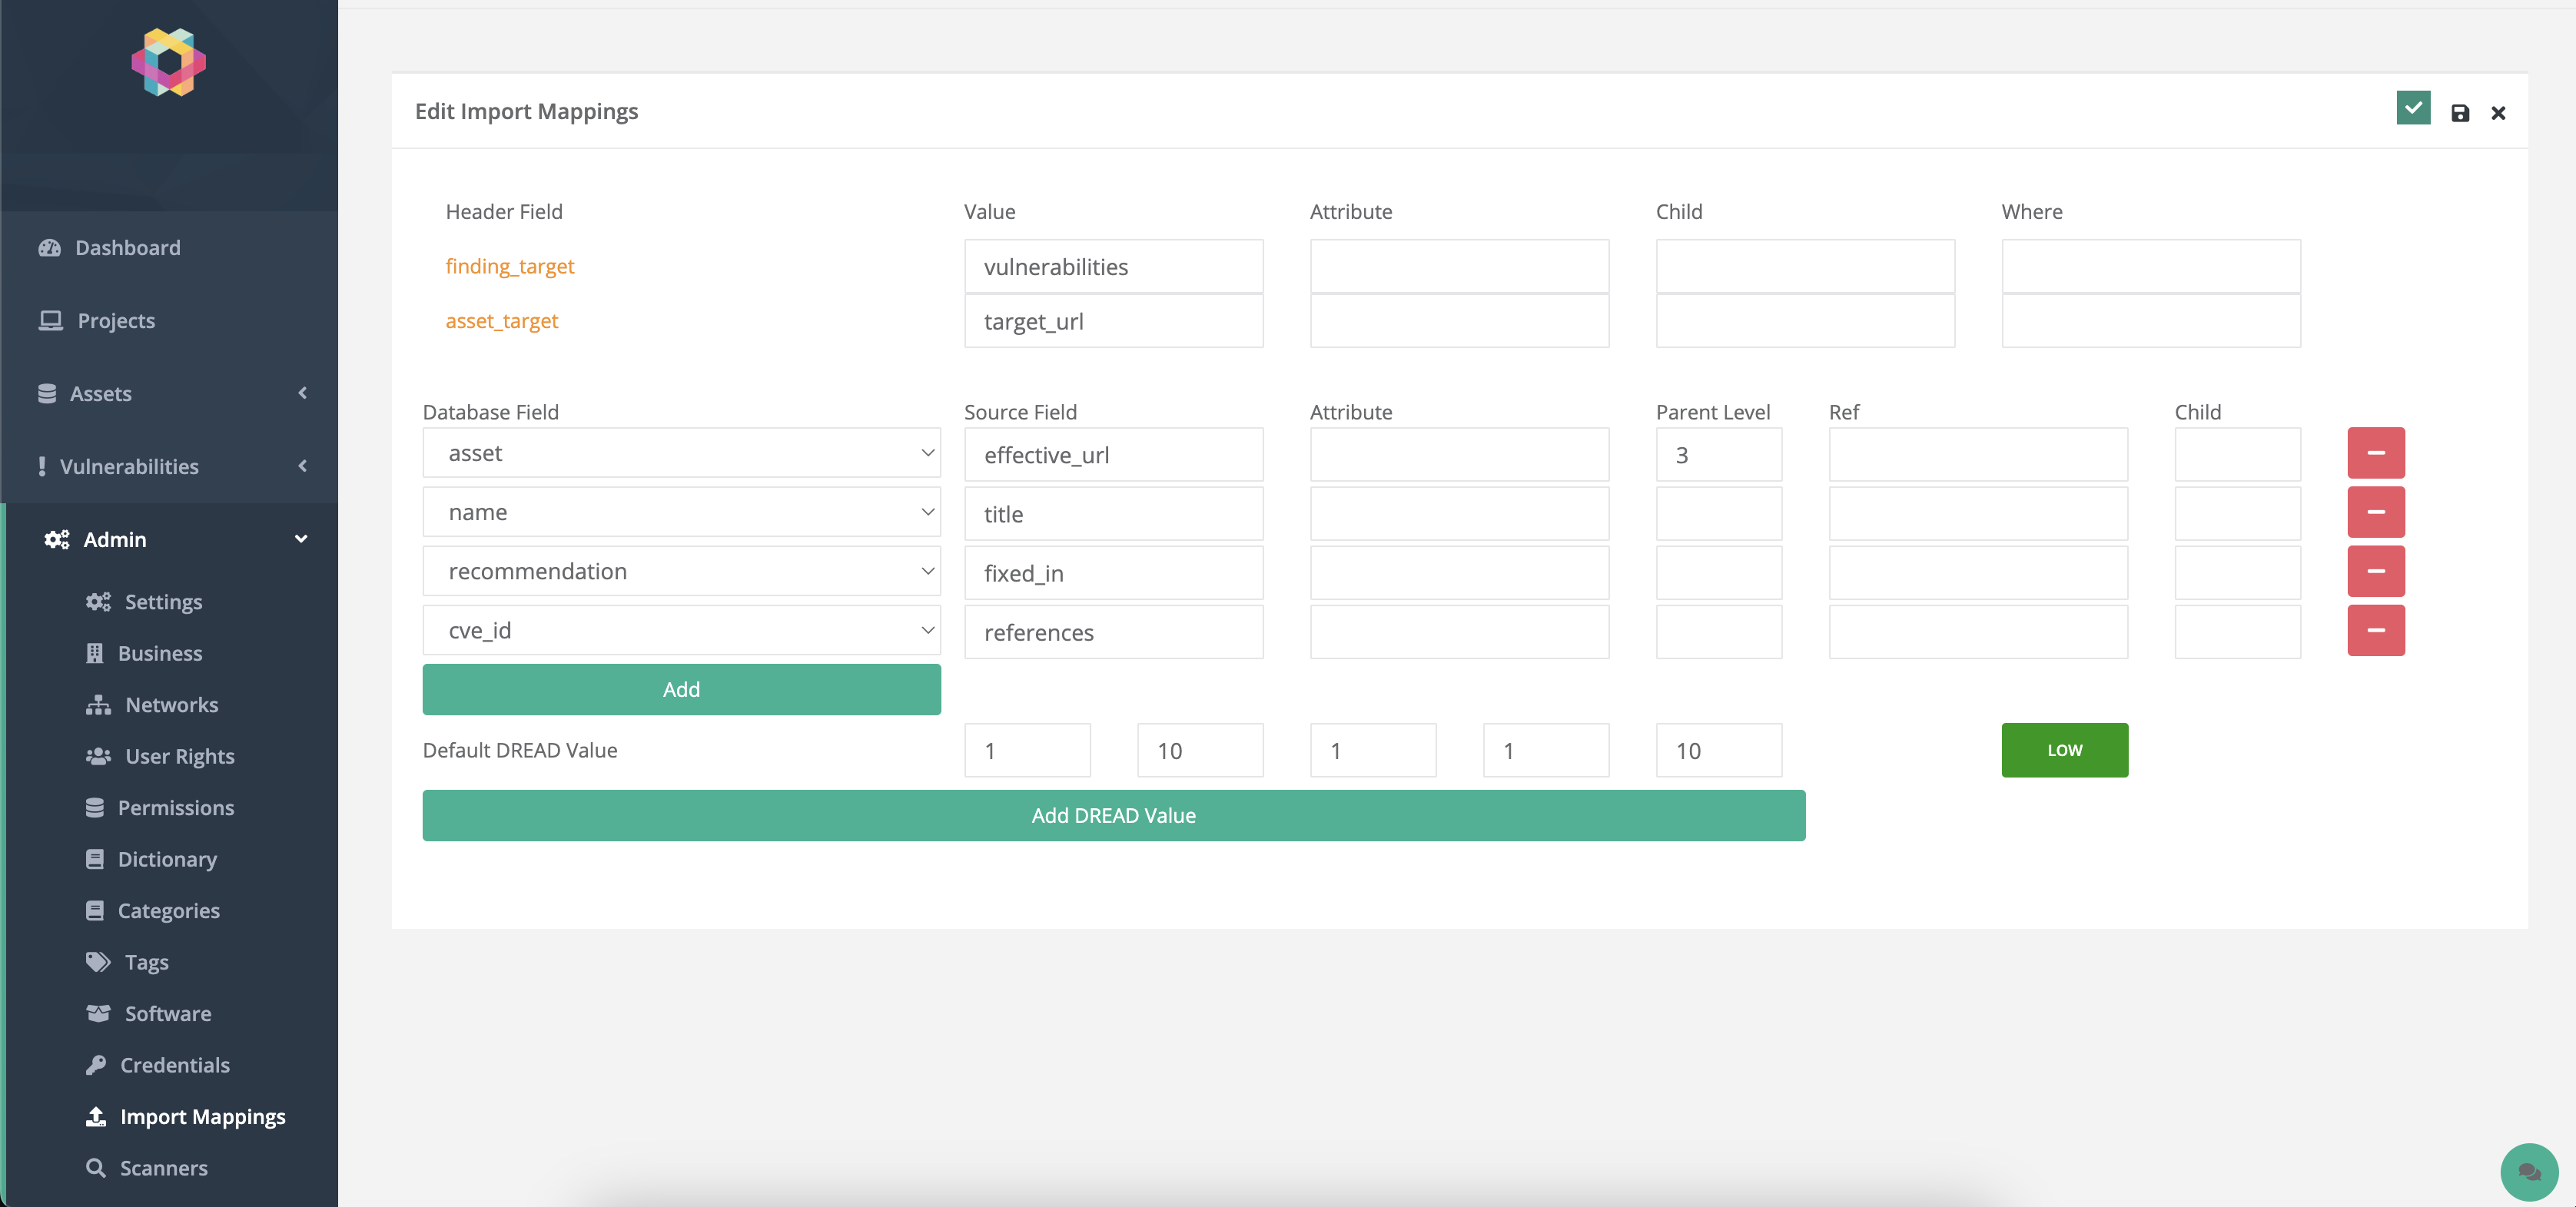Click the target_url value field
2576x1207 pixels.
(x=1113, y=321)
